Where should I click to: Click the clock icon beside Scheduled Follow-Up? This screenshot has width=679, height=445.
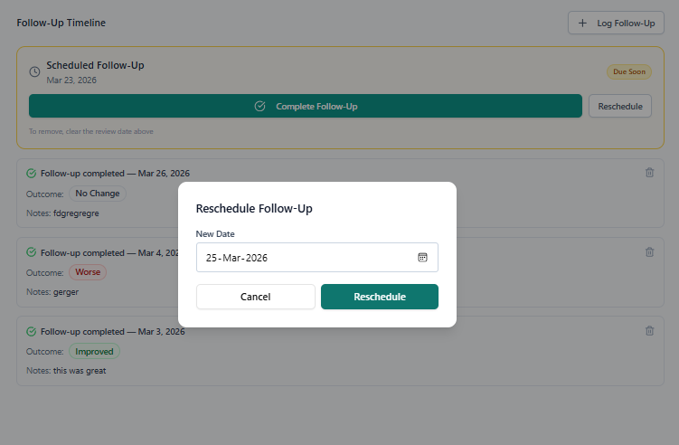[x=35, y=71]
